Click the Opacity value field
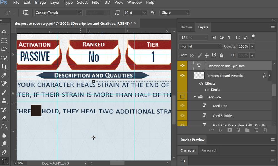The width and height of the screenshot is (278, 166). tap(243, 46)
